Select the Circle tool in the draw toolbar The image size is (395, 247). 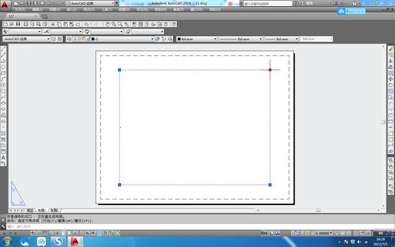[x=4, y=85]
